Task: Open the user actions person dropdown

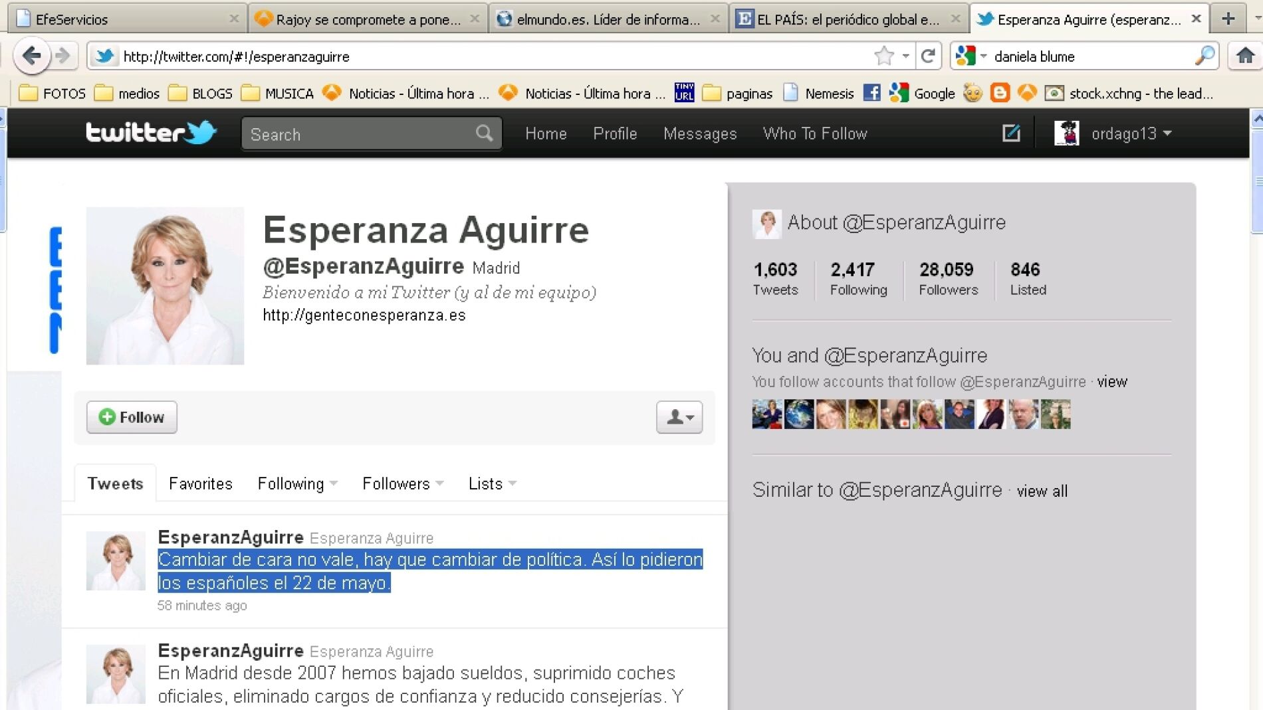Action: [x=679, y=417]
